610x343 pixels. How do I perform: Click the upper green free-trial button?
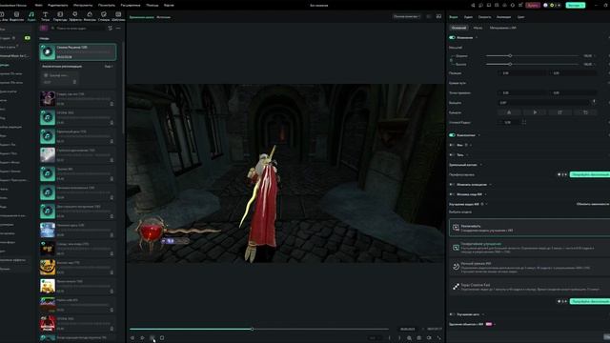click(x=590, y=174)
